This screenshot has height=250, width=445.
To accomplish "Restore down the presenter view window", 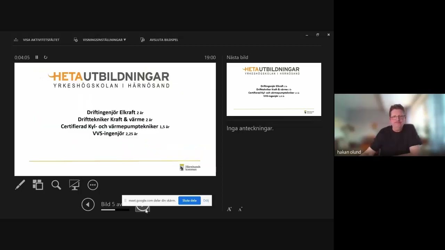I will (317, 35).
